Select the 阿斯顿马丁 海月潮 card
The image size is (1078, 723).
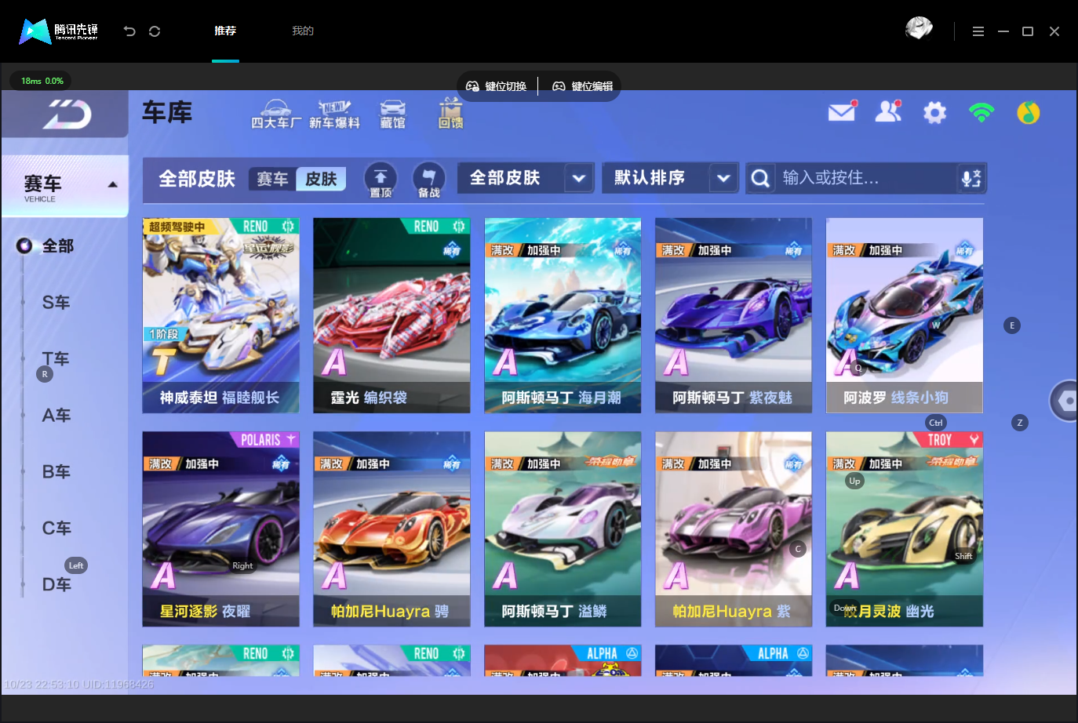coord(563,315)
